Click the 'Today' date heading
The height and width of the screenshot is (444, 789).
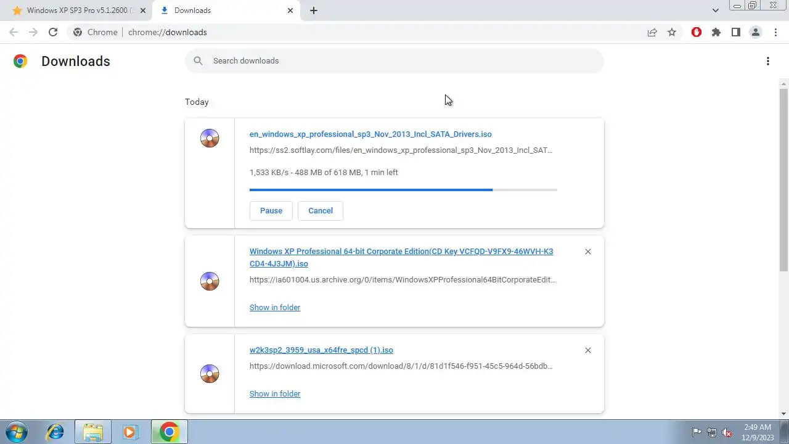tap(197, 102)
